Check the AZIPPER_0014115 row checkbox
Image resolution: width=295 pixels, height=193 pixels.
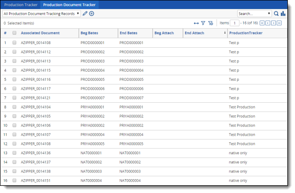click(14, 70)
